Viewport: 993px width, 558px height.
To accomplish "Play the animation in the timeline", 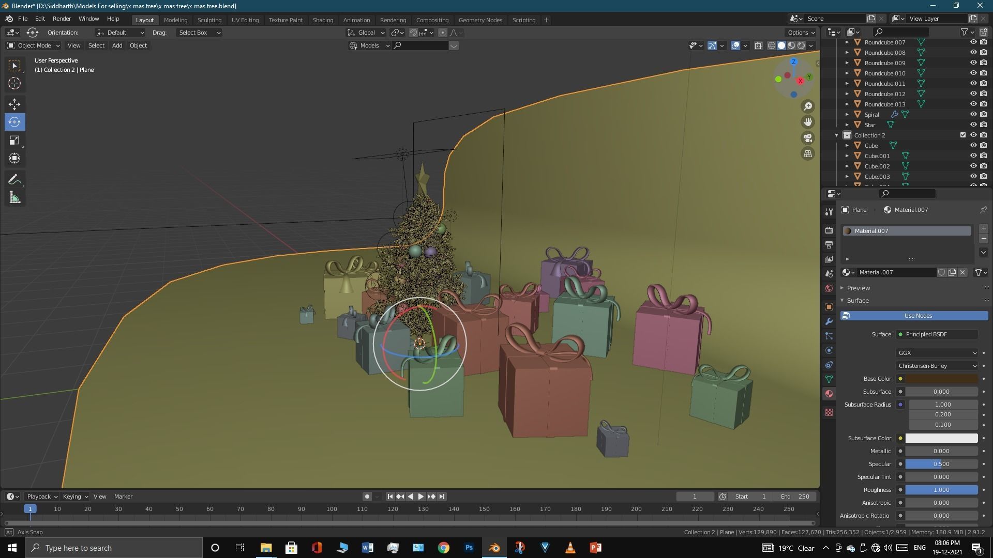I will [420, 497].
